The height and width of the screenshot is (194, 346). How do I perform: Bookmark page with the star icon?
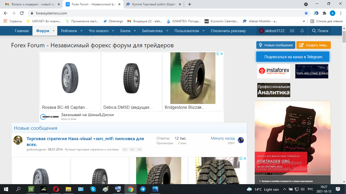click(306, 13)
